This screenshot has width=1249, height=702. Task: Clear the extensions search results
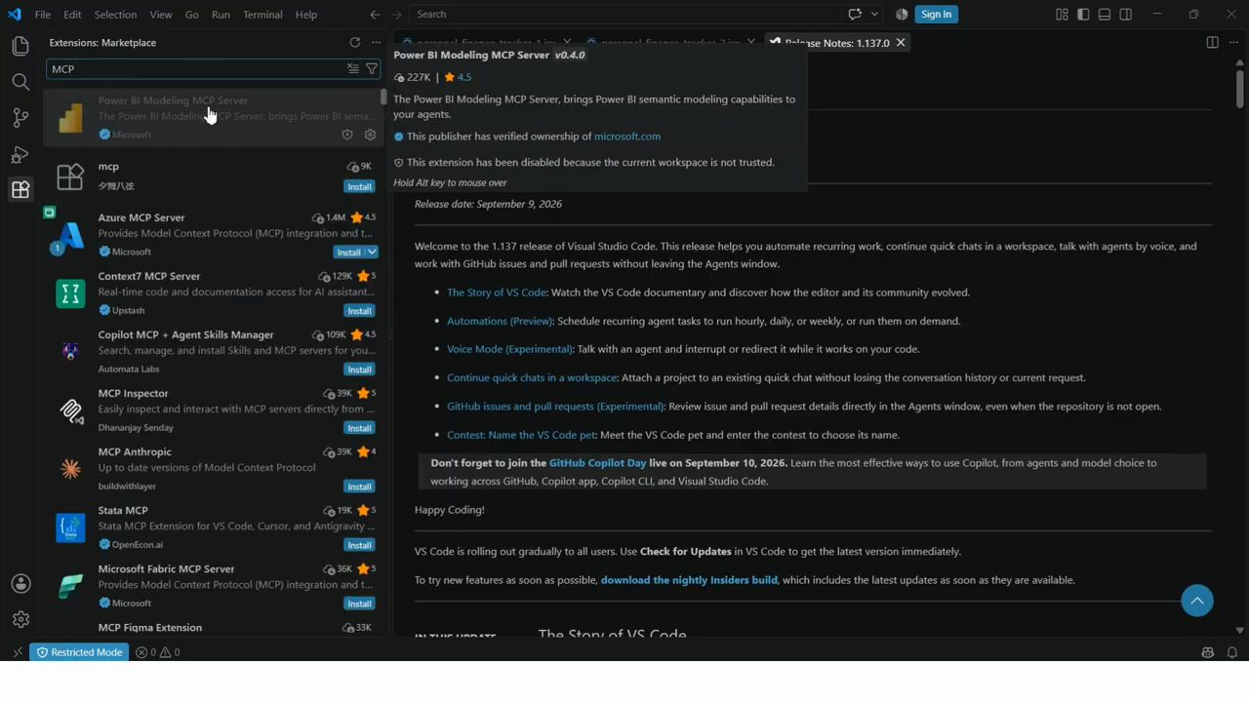point(353,68)
